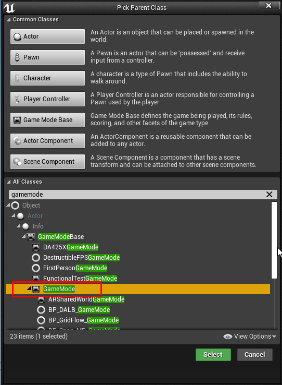The image size is (282, 385).
Task: Collapse the highlighted GameMode node arrow
Action: [29, 288]
